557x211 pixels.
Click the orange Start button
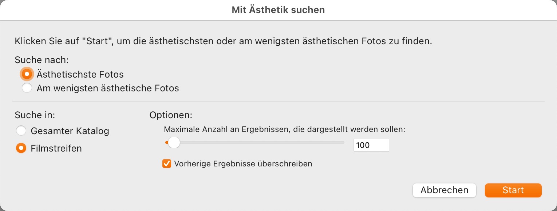[x=513, y=190]
